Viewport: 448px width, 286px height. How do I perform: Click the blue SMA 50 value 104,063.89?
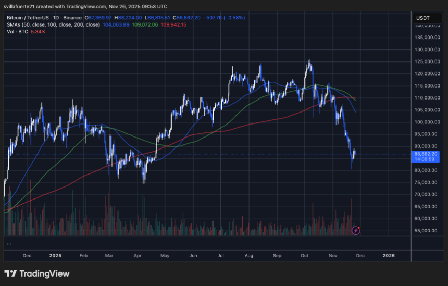click(x=117, y=24)
